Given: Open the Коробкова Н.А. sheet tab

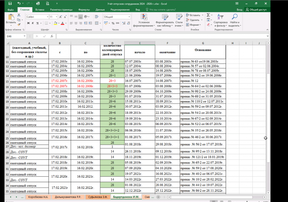Looking at the screenshot, I should (38, 197).
